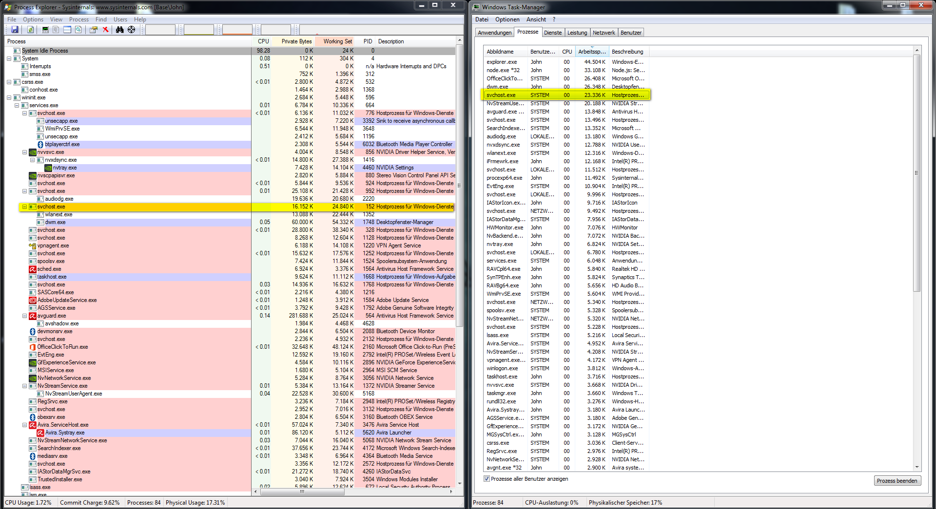Toggle 'Prozesse aller Benutzer anzeigen' checkbox
This screenshot has height=509, width=936.
click(487, 479)
